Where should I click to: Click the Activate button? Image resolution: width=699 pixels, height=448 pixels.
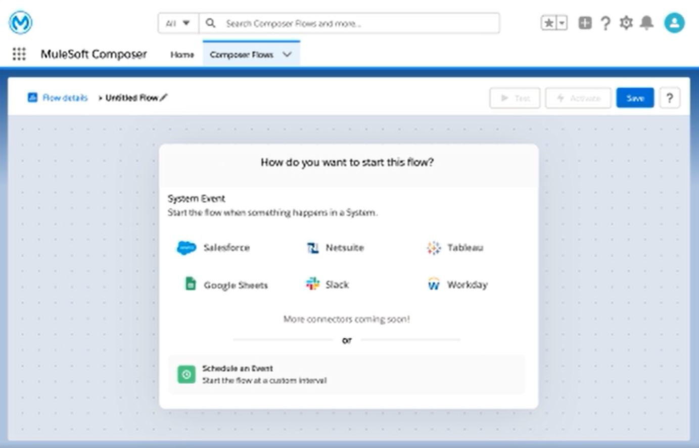point(578,98)
